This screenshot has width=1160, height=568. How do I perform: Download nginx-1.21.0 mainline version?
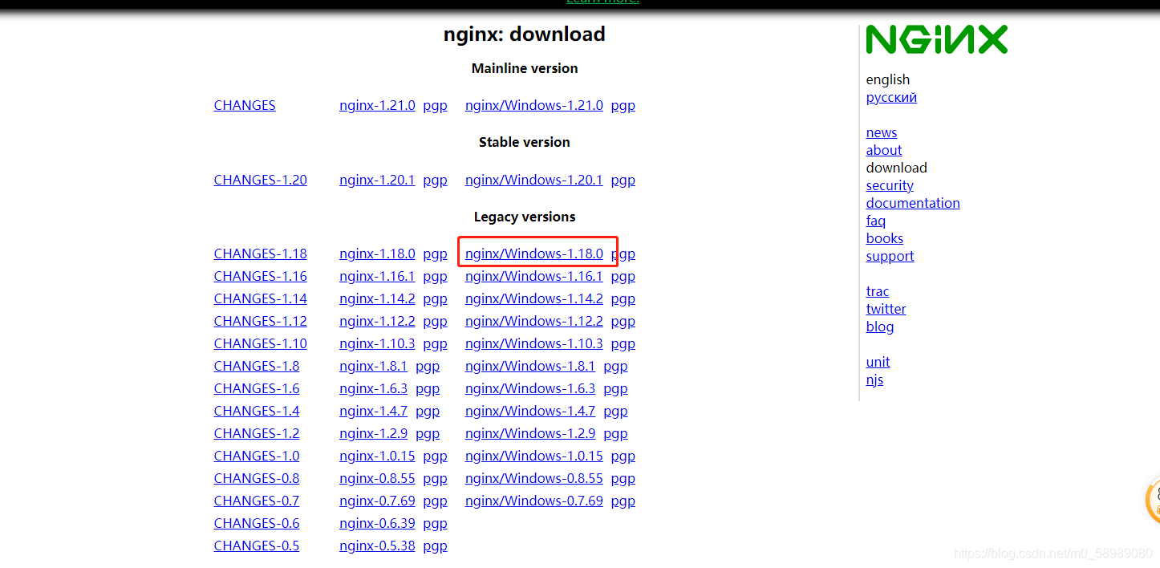pos(377,105)
